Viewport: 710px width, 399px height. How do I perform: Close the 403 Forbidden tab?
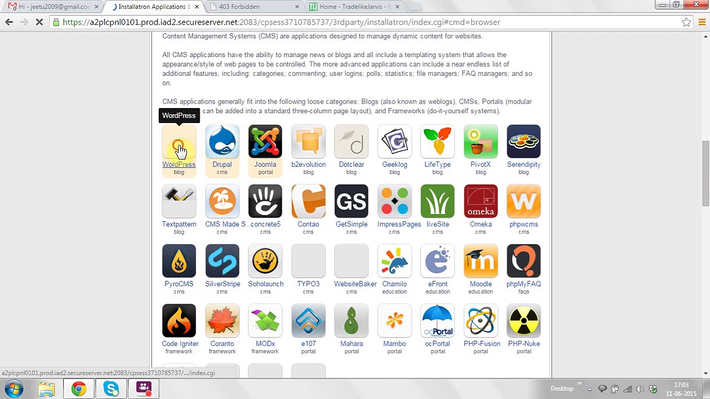(297, 7)
